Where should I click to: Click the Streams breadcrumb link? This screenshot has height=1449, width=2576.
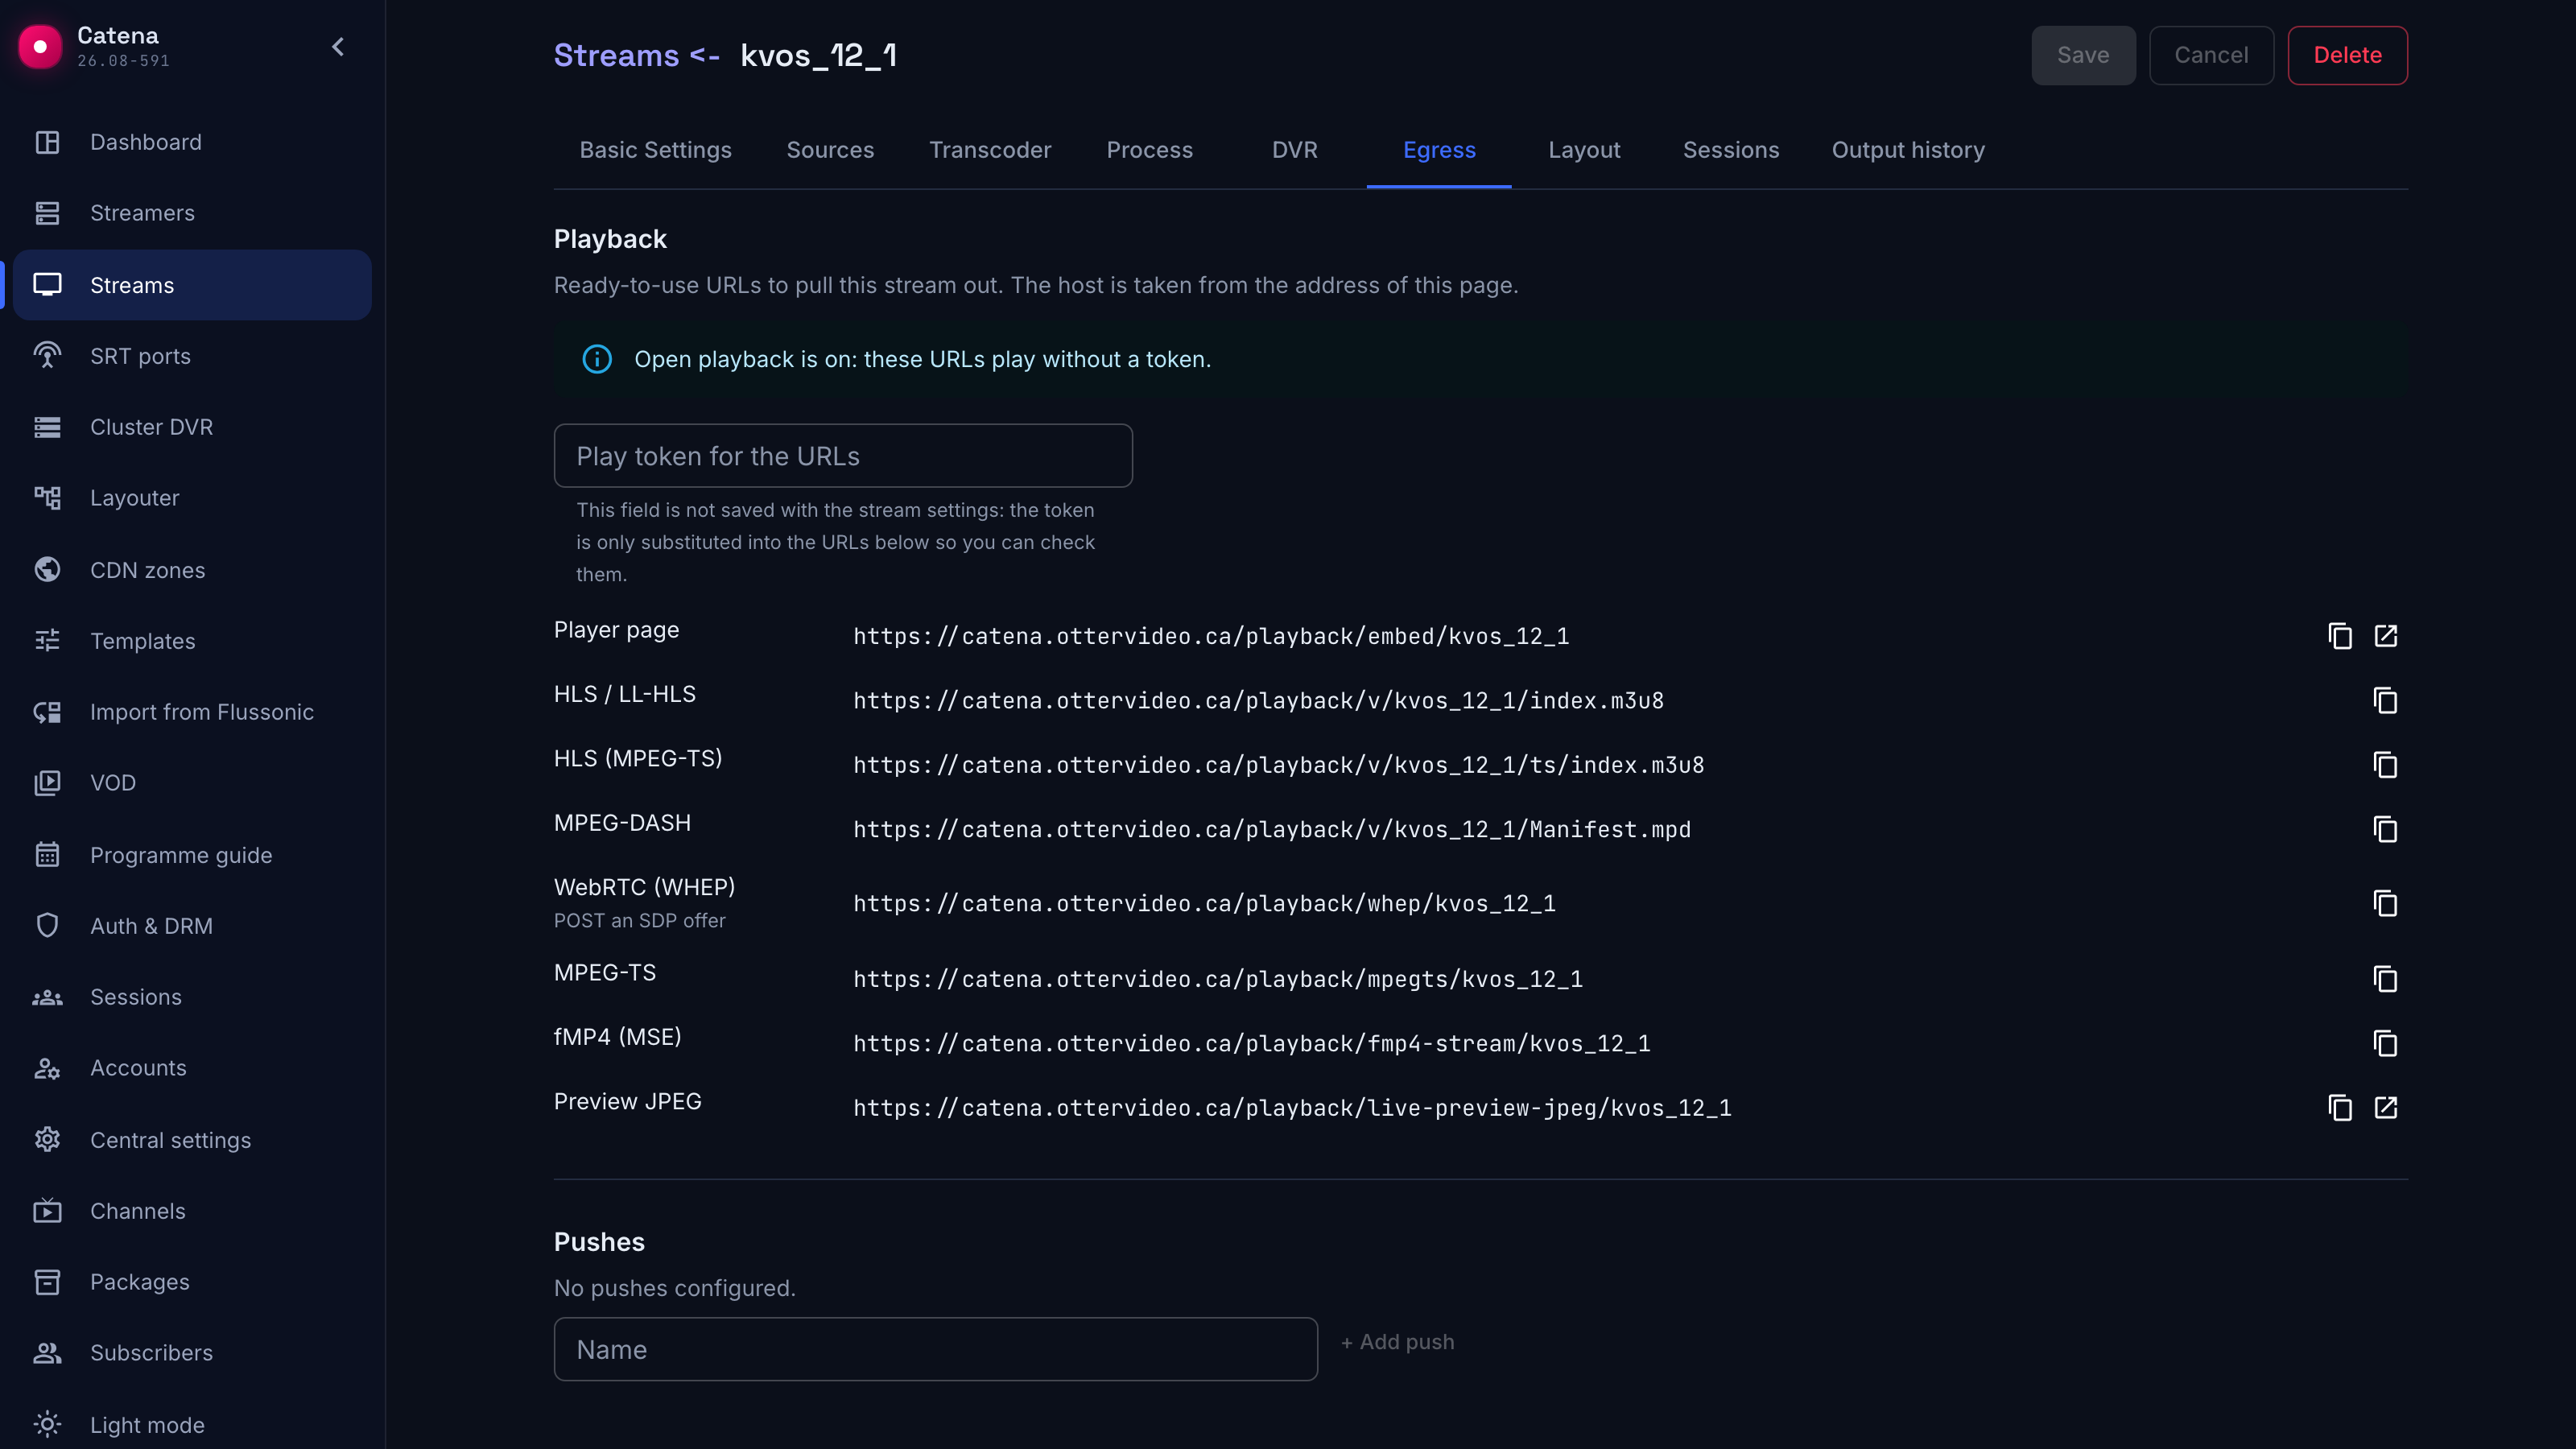616,55
